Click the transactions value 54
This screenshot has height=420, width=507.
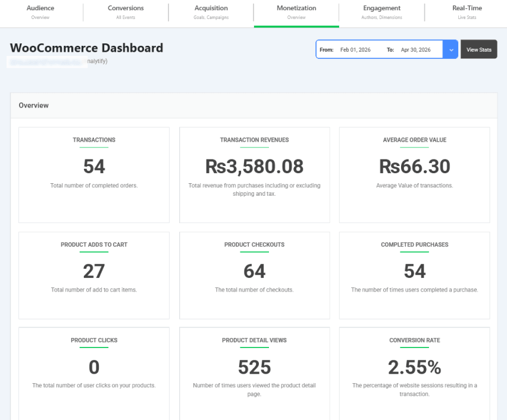94,166
